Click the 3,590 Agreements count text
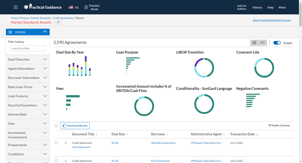This screenshot has width=302, height=163. [x=70, y=42]
